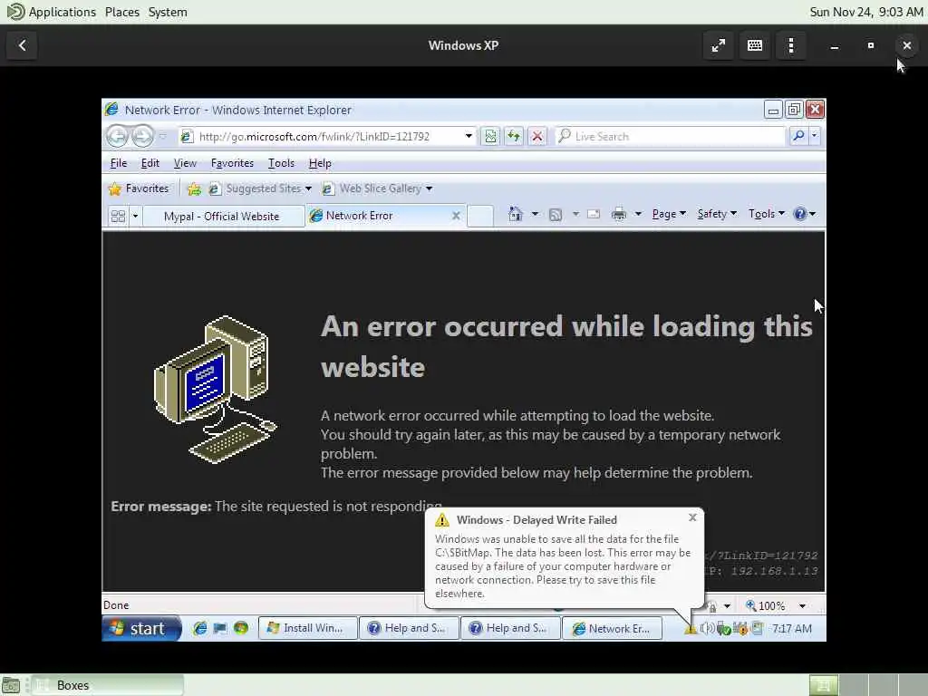Open the Help menu in menu bar
The width and height of the screenshot is (928, 696).
(x=320, y=163)
